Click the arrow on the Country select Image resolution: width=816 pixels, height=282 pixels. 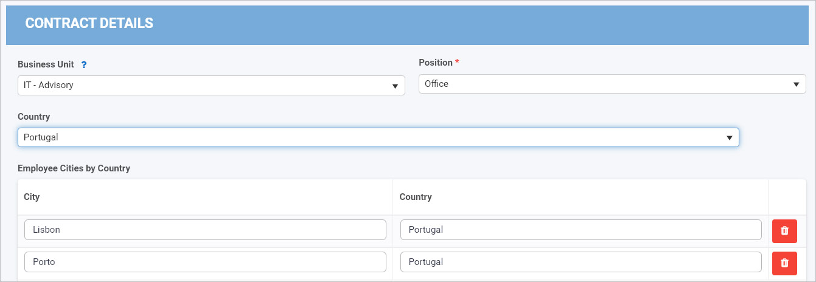pyautogui.click(x=729, y=138)
